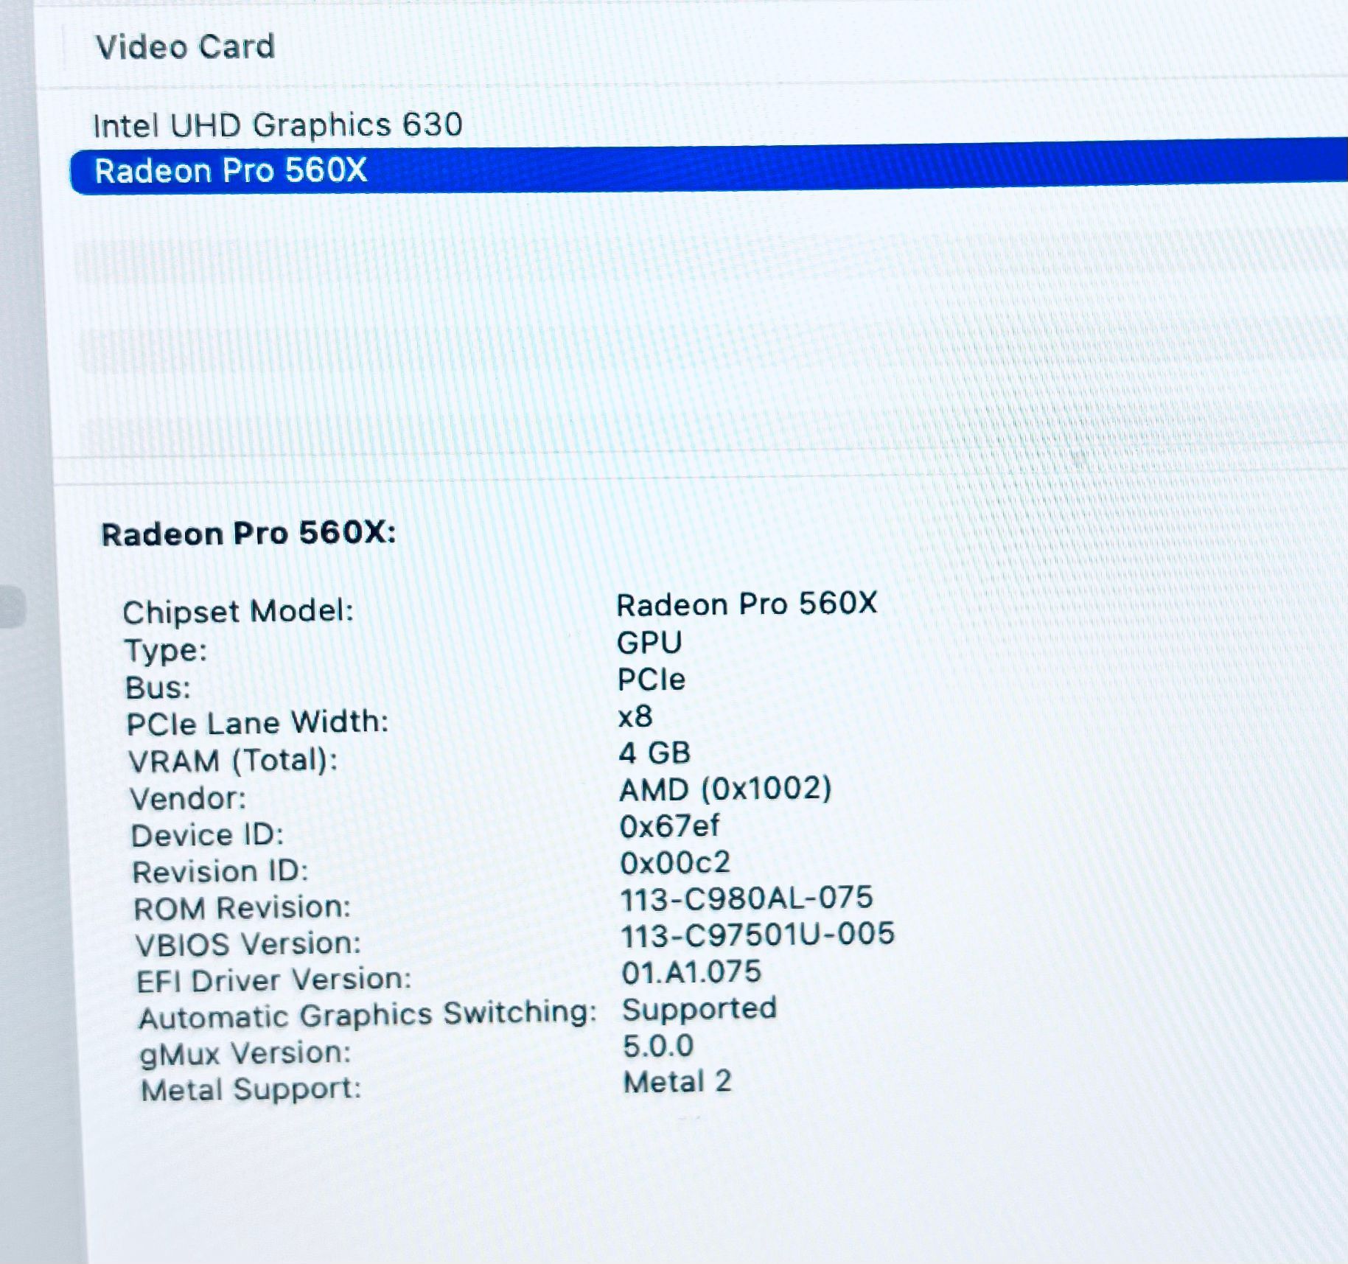Click the Revision ID value 0x00c2
The width and height of the screenshot is (1348, 1264).
(674, 862)
